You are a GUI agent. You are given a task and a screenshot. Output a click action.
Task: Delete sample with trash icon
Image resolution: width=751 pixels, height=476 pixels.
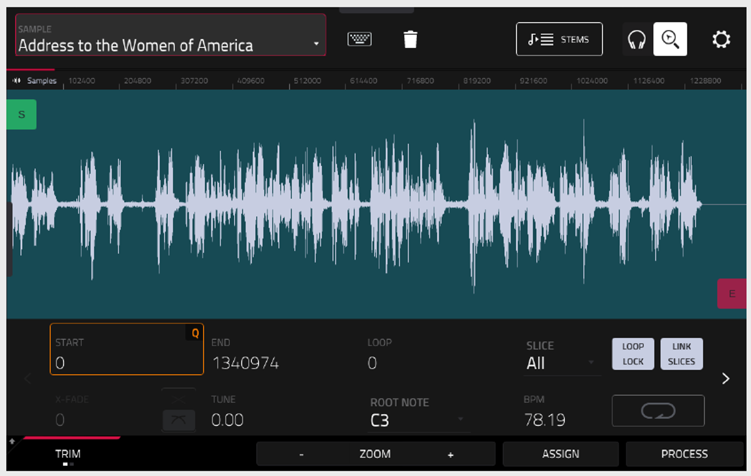pos(410,39)
